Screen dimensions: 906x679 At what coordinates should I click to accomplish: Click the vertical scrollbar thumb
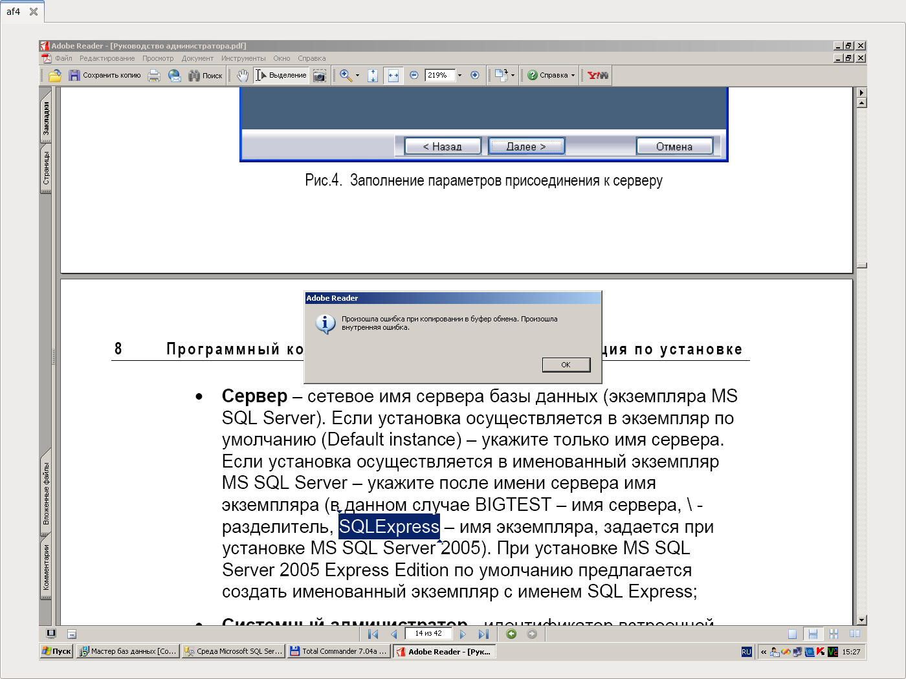pos(861,265)
